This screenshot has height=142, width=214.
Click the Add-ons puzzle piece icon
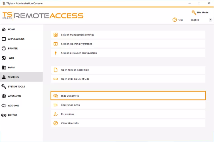tap(4, 106)
